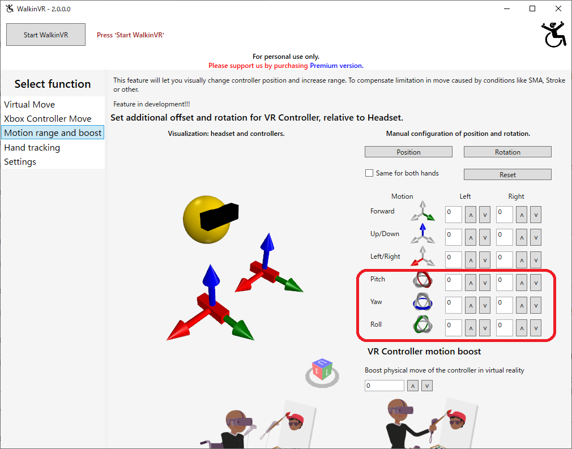Viewport: 572px width, 449px height.
Task: Click the Pitch rotation ring icon
Action: coord(422,280)
